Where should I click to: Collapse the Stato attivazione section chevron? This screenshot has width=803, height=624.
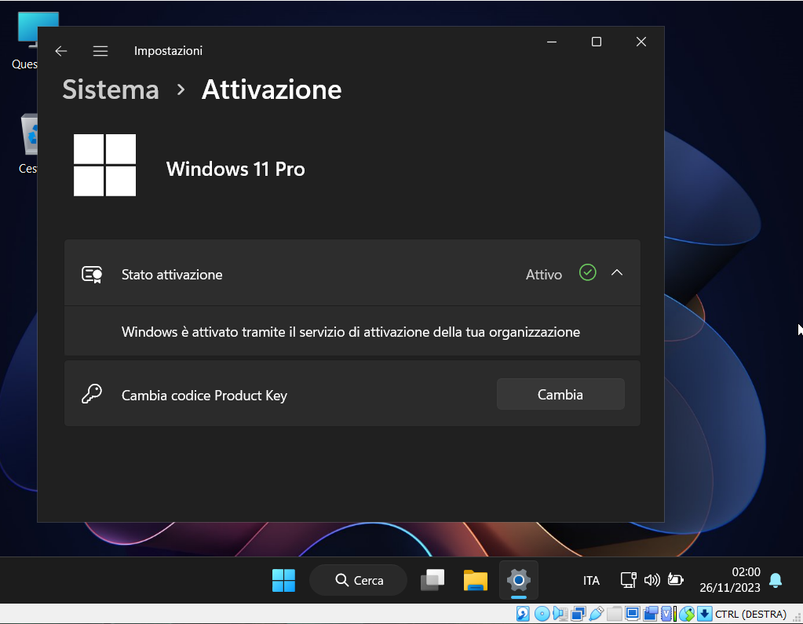(x=617, y=273)
